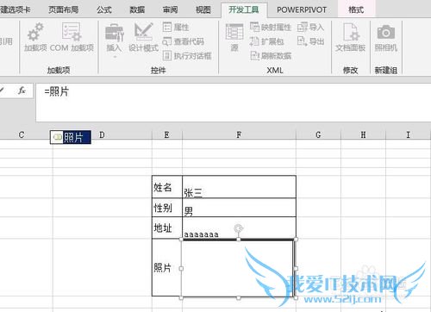Viewport: 431px width, 312px height.
Task: Click the 照相机 camera tool
Action: click(x=386, y=38)
